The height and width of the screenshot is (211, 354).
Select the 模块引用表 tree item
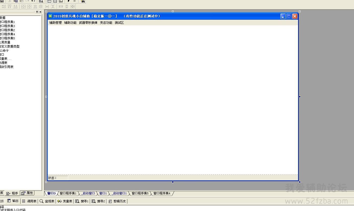(7, 67)
